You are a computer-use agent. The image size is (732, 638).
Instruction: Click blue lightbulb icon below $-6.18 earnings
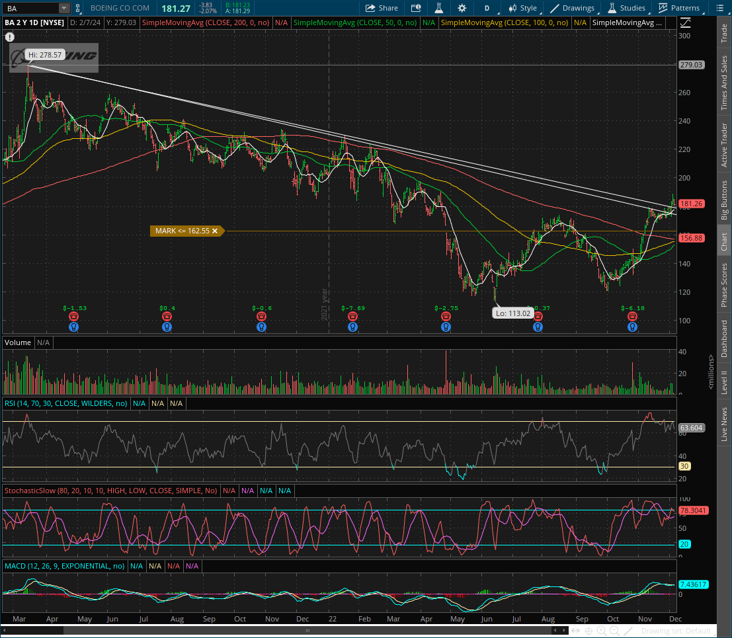[632, 327]
